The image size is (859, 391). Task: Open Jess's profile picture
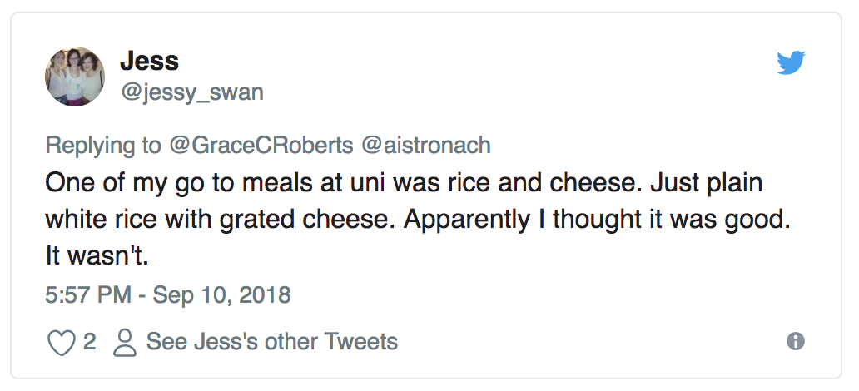[75, 77]
